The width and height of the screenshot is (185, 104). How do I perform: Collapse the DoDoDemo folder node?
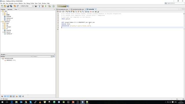click(1, 22)
